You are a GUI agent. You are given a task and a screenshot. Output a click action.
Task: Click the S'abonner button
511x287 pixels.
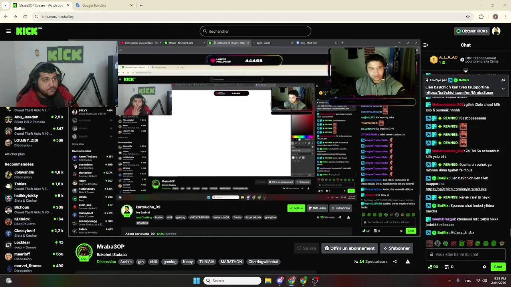(x=396, y=248)
